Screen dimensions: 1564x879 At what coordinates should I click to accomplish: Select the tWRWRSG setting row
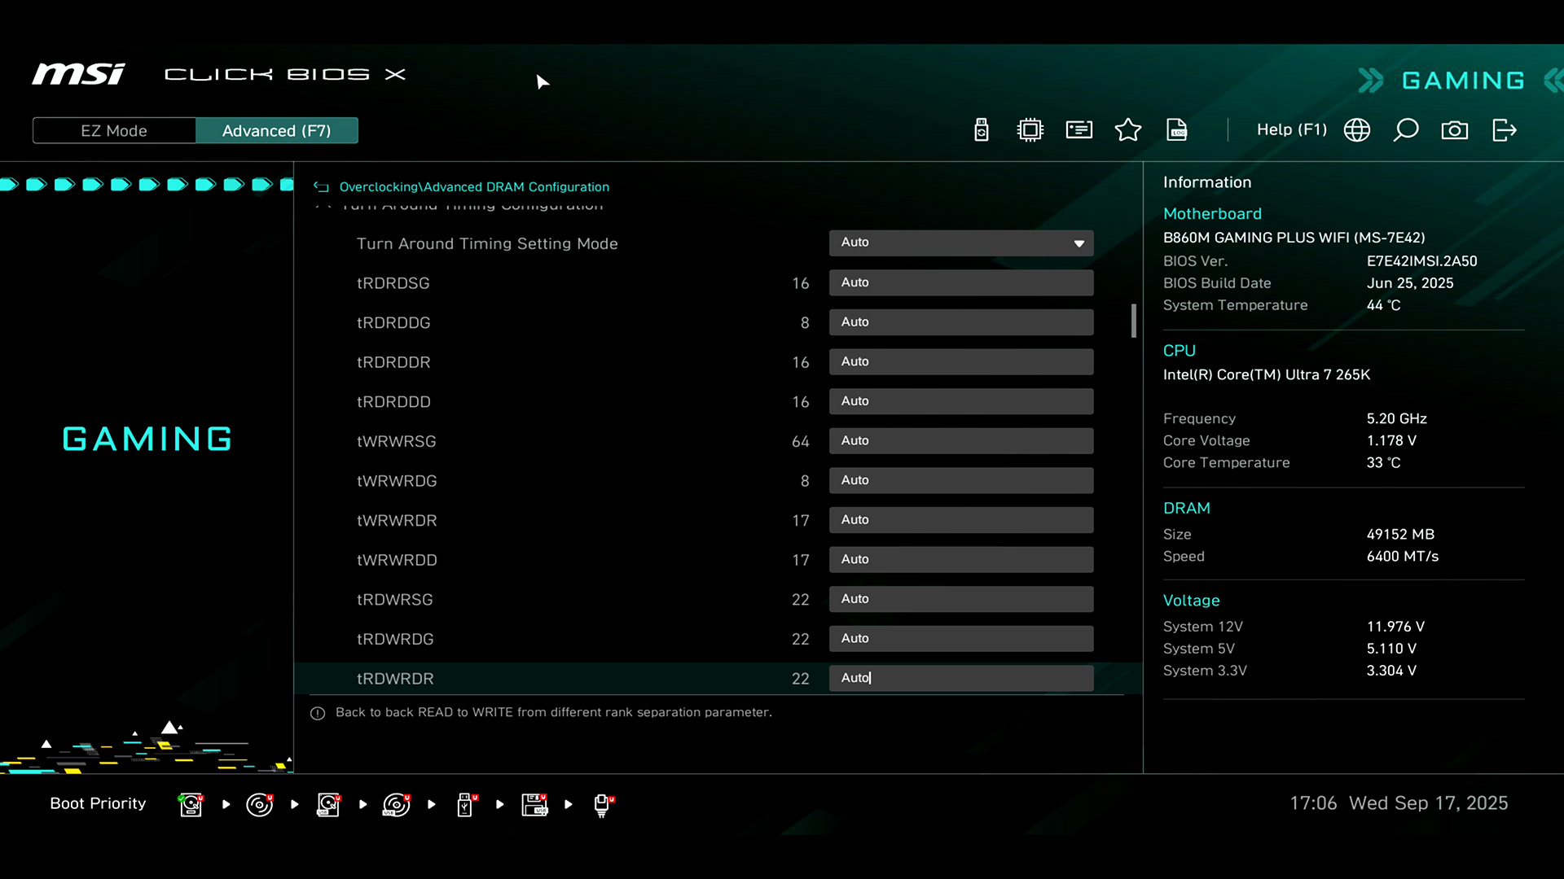[x=397, y=441]
